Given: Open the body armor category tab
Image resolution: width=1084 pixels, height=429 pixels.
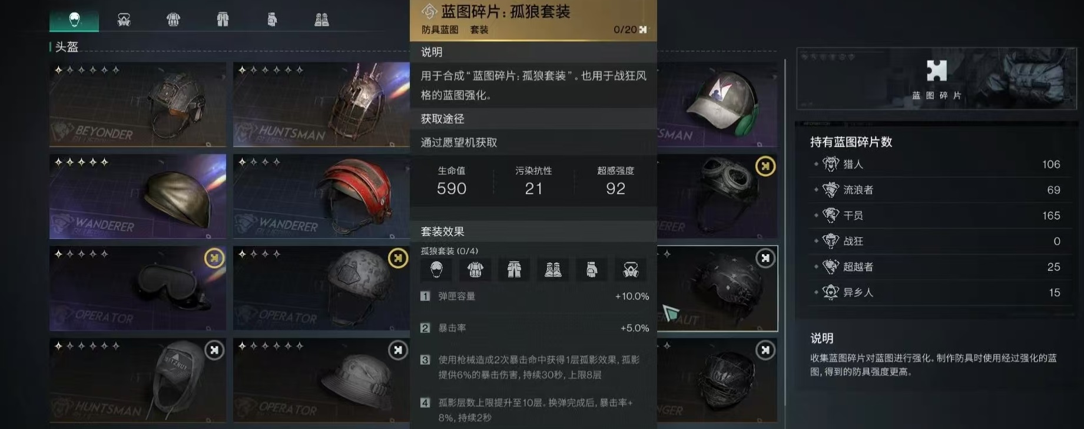Looking at the screenshot, I should click(x=173, y=20).
